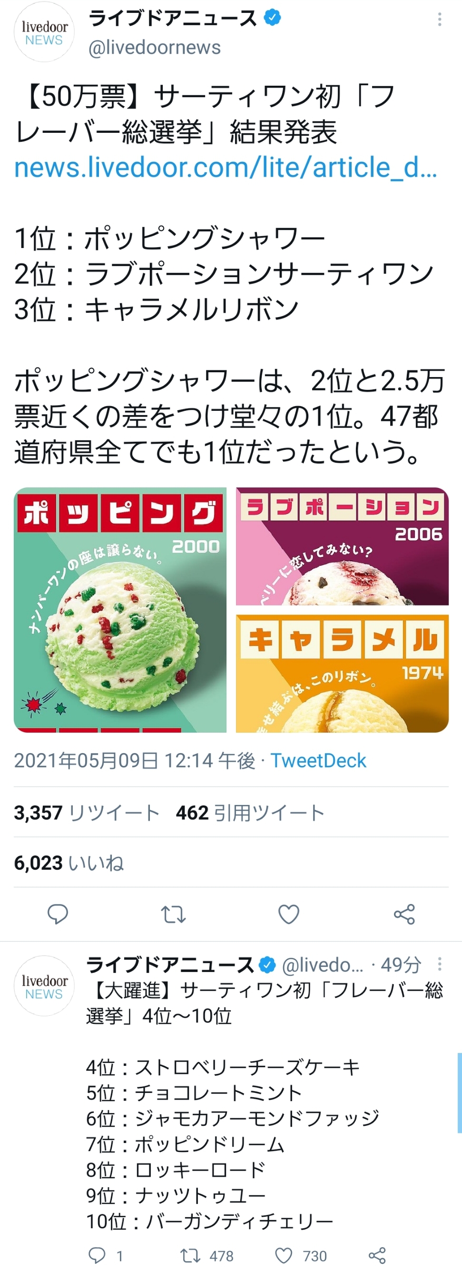Open the main tweet's three-dot menu

(439, 19)
